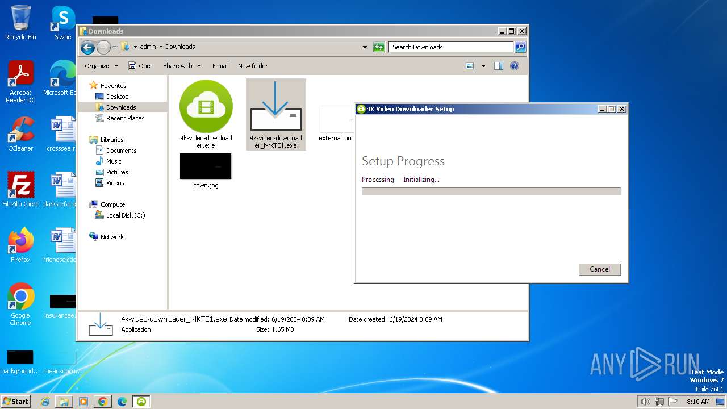The width and height of the screenshot is (727, 409).
Task: Select Libraries in navigation pane
Action: point(112,140)
